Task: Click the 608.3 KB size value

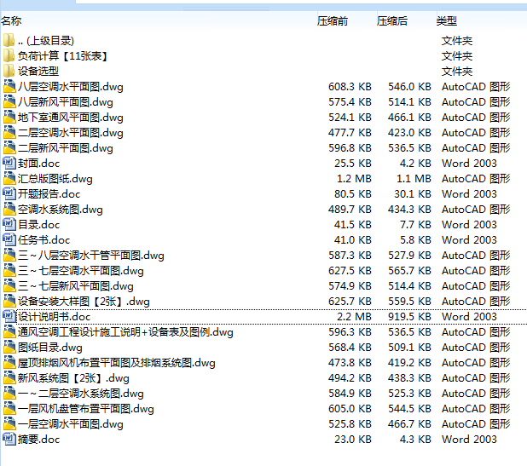Action: [x=350, y=87]
